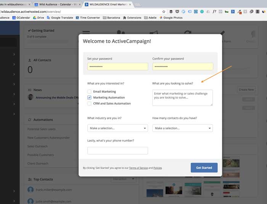This screenshot has height=204, width=267.
Task: Open the BuiltWith 'bw' extension
Action: pyautogui.click(x=227, y=11)
